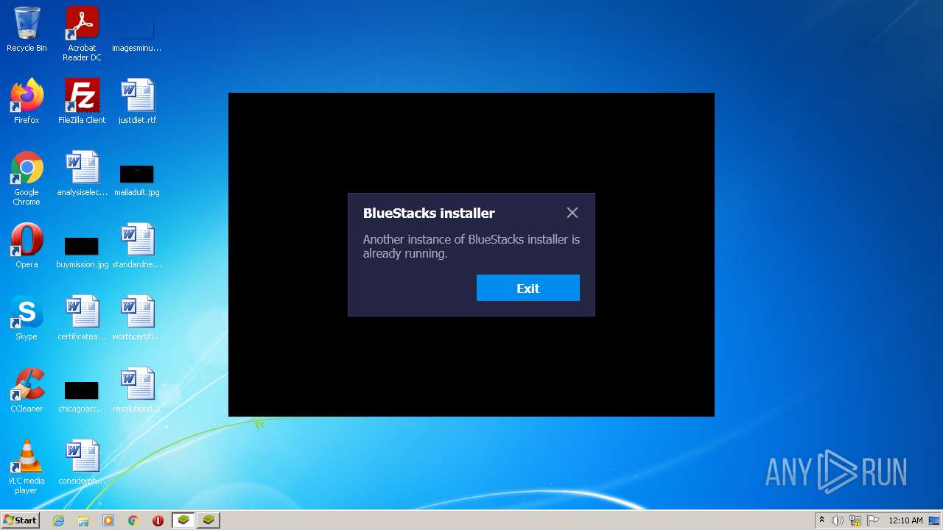Select the buymission.jpg desktop file

click(x=82, y=252)
